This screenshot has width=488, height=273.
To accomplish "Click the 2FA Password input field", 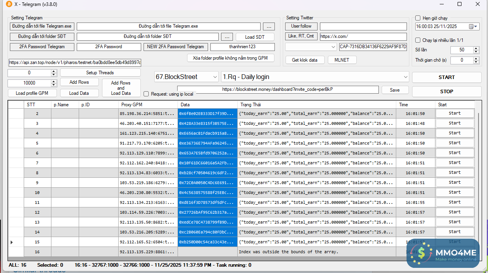I will tap(109, 47).
